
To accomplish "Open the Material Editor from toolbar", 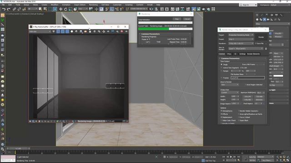I will pyautogui.click(x=188, y=9).
